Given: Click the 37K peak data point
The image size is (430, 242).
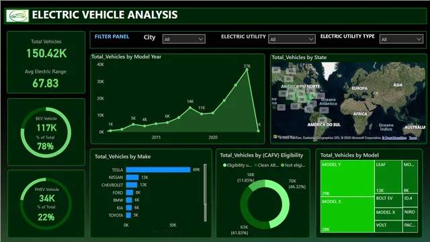Looking at the screenshot, I should tap(247, 70).
